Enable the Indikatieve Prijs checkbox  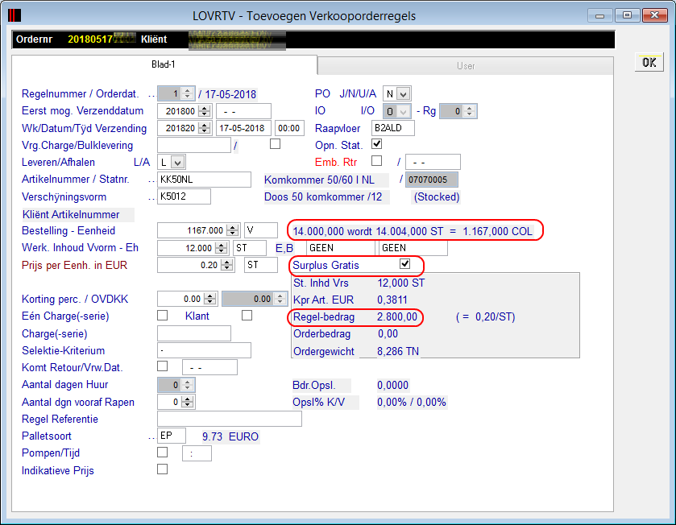[163, 469]
